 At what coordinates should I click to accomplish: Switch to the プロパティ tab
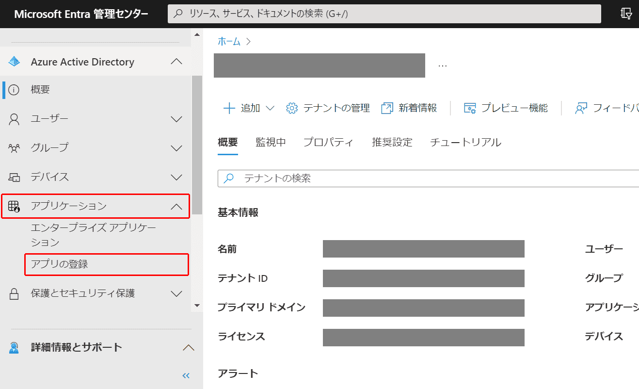tap(328, 142)
